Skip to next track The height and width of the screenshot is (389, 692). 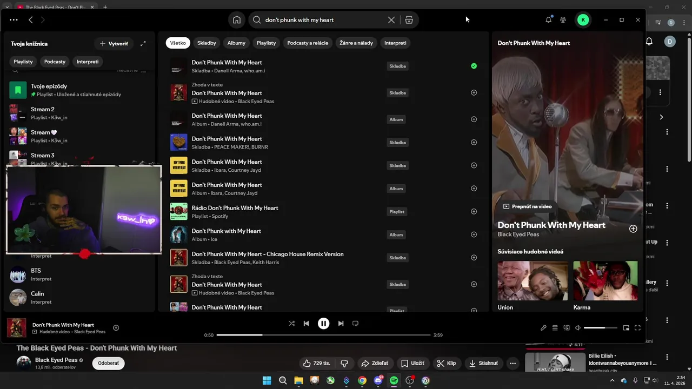[341, 324]
